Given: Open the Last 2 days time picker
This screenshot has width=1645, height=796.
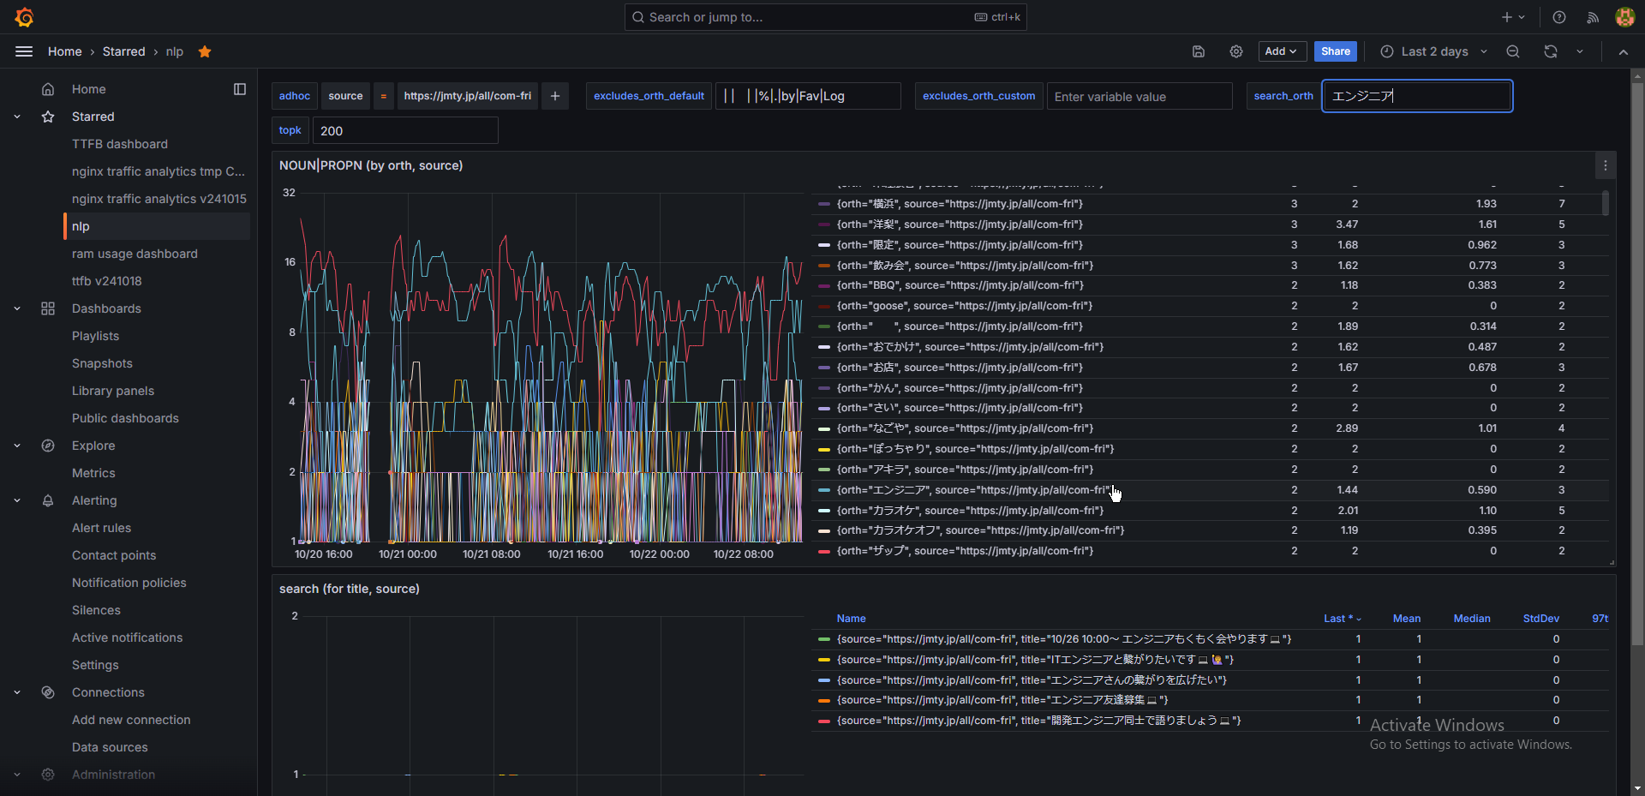Looking at the screenshot, I should (x=1433, y=51).
